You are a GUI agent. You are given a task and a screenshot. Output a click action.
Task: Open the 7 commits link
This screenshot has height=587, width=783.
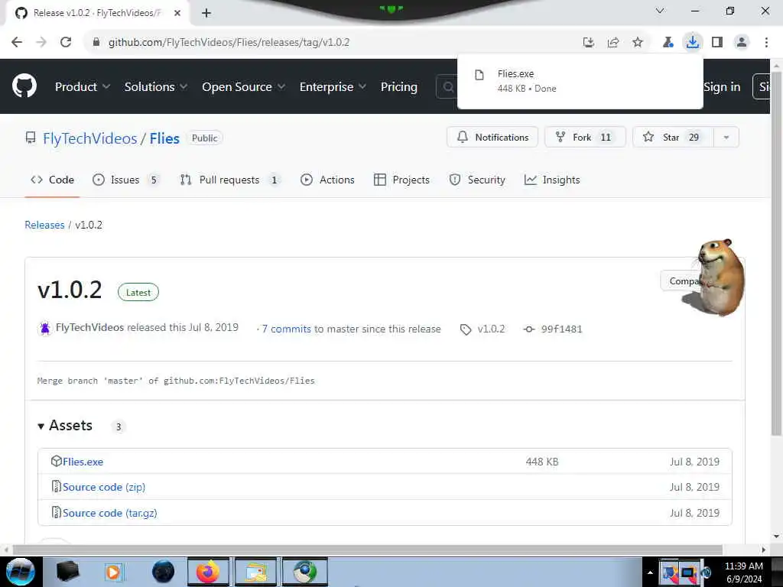(287, 329)
